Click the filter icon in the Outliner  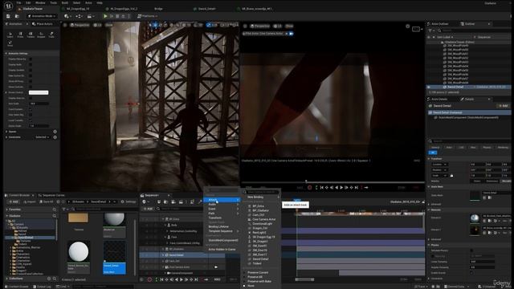click(430, 31)
